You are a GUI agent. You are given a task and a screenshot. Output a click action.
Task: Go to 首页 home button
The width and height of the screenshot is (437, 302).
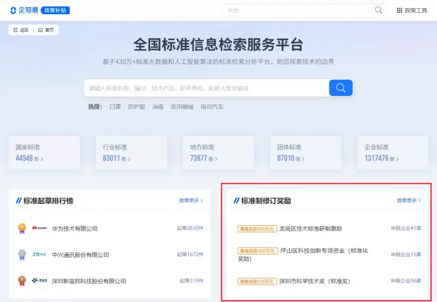coord(46,30)
